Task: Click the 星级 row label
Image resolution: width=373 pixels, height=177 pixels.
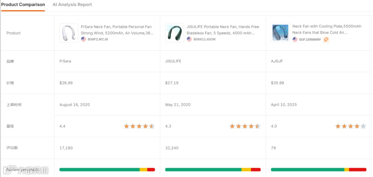Action: coord(10,126)
